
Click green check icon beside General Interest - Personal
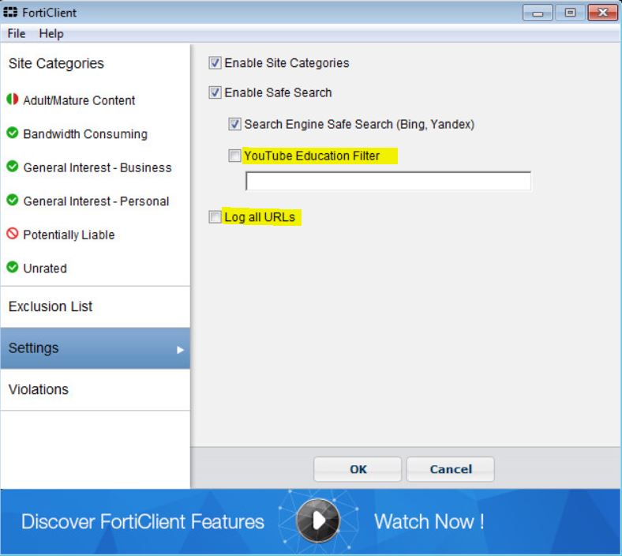point(13,201)
